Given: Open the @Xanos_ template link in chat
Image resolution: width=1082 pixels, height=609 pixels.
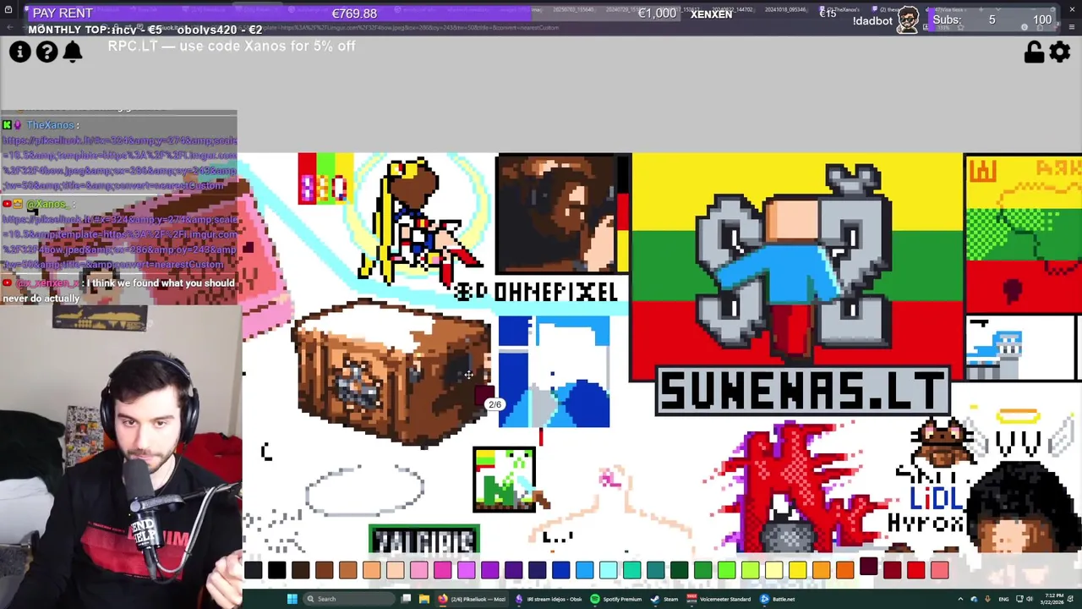Looking at the screenshot, I should click(119, 242).
